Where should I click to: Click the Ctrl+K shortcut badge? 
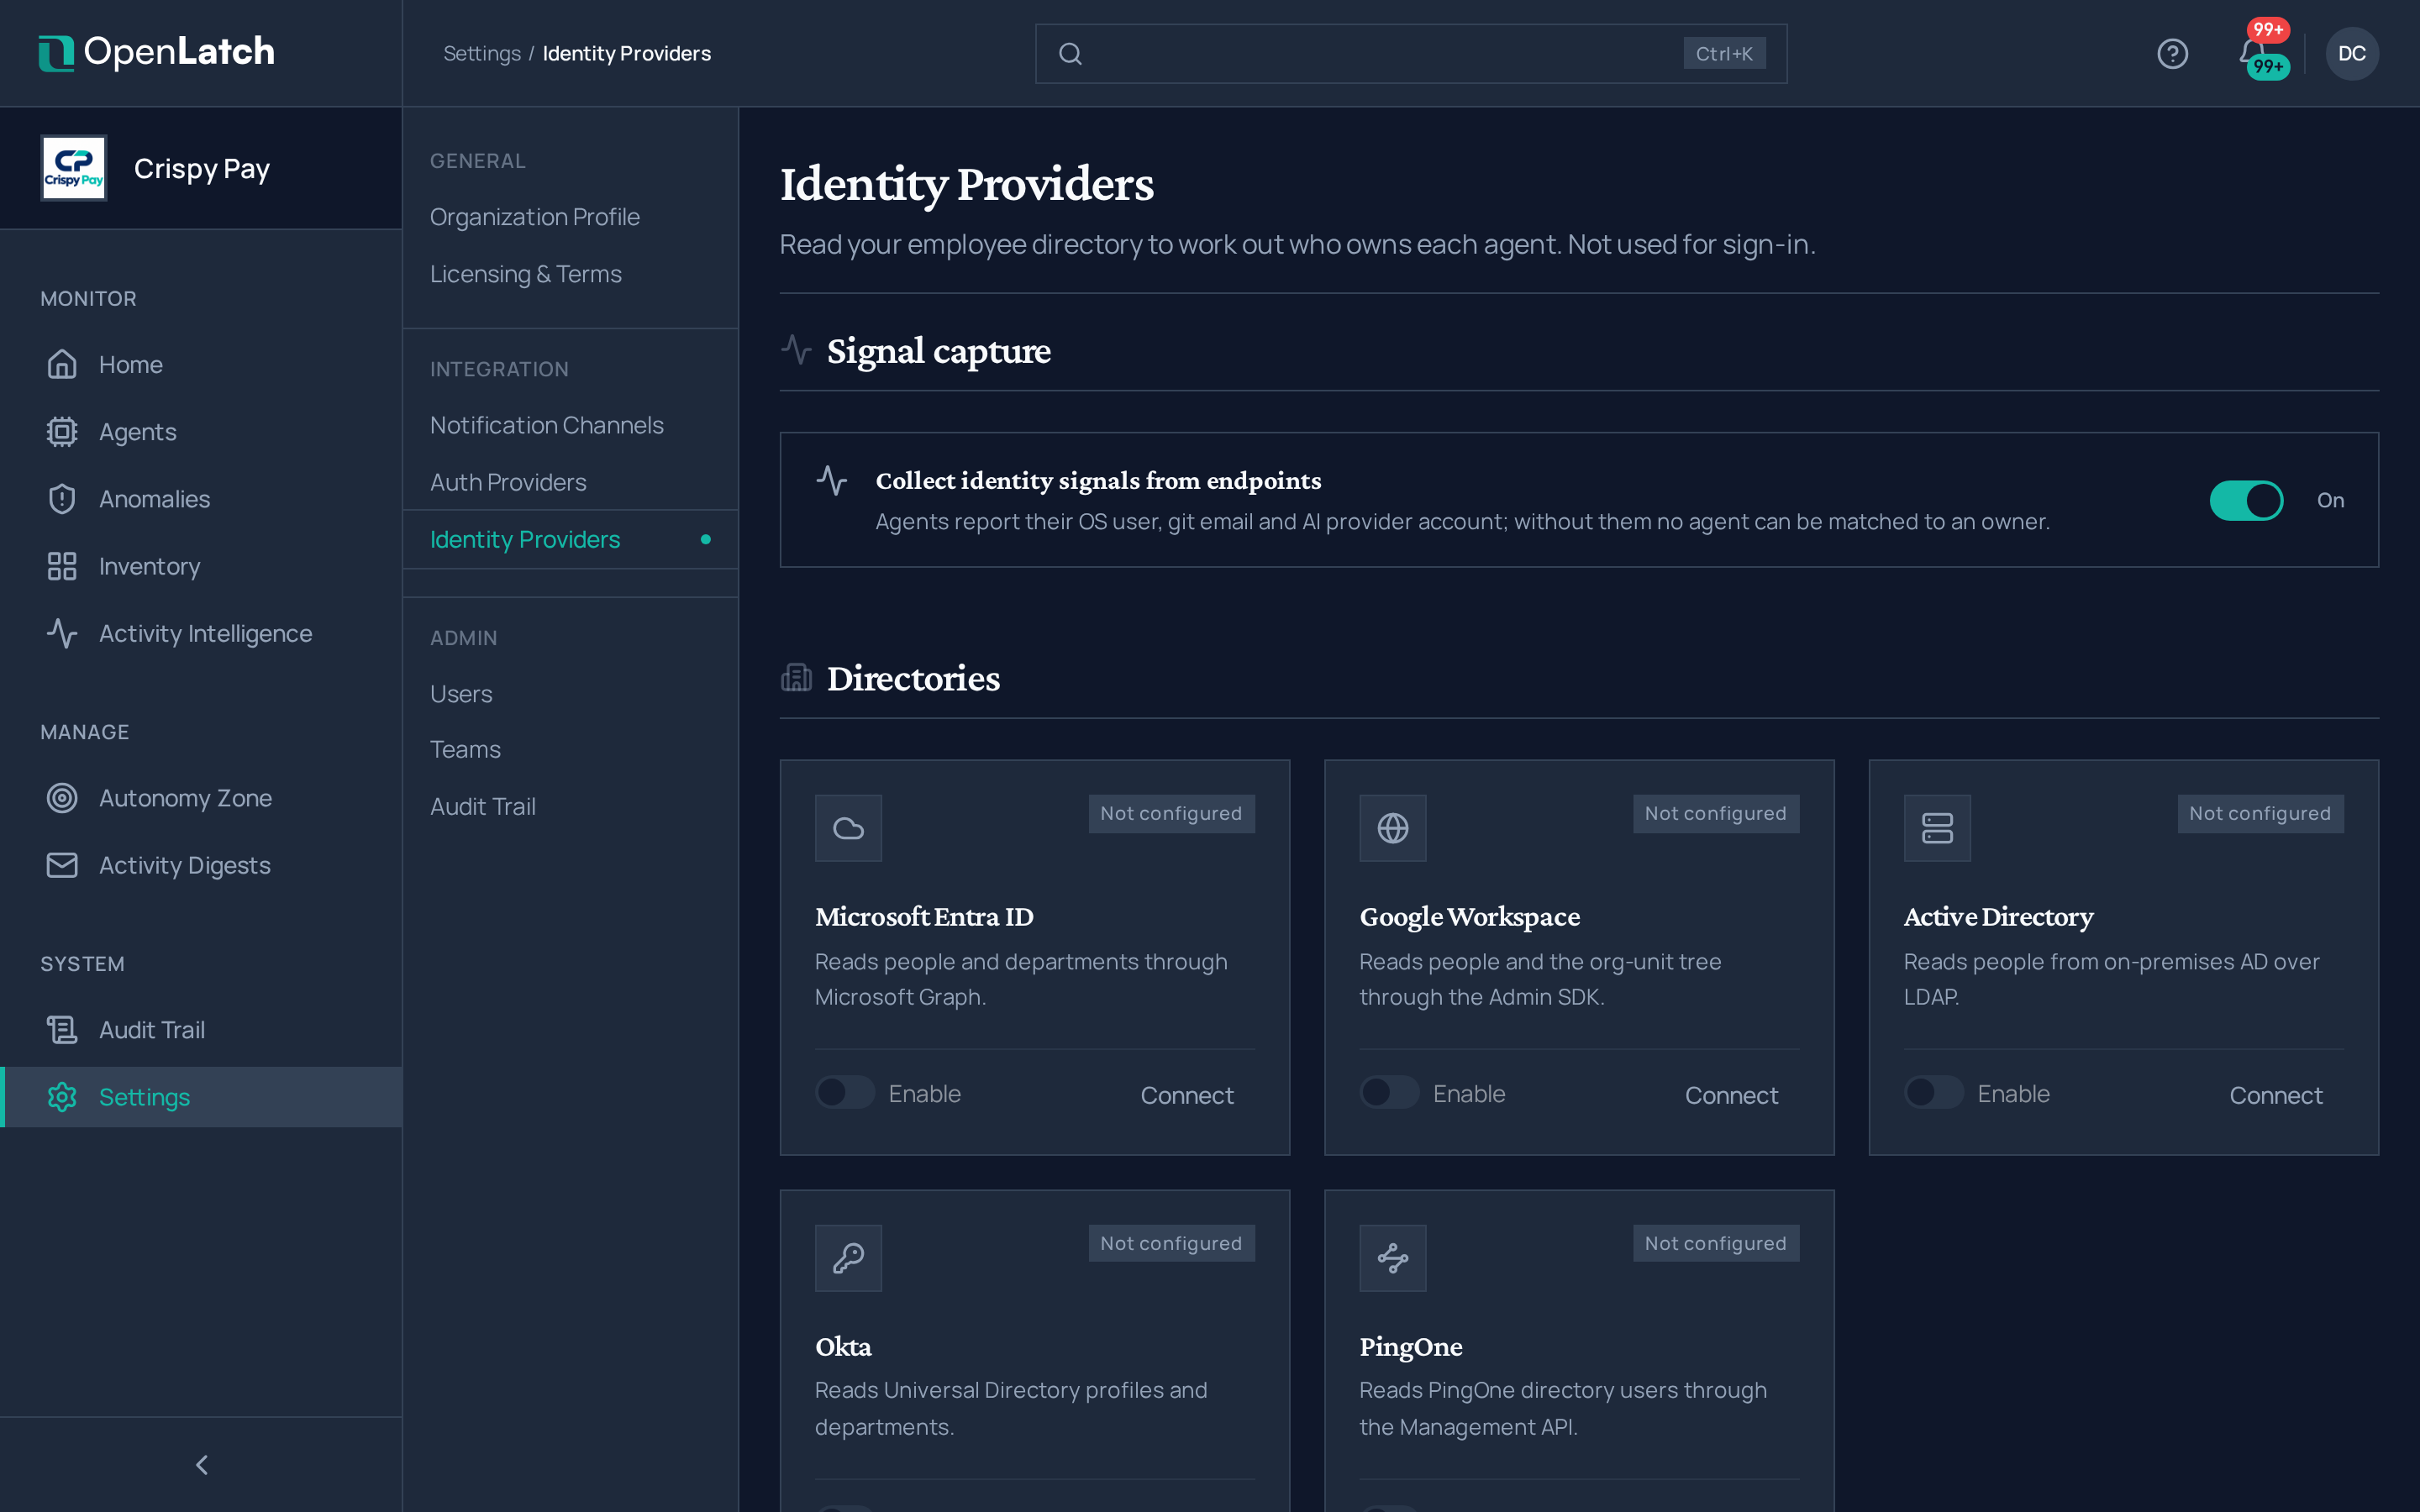click(1724, 54)
